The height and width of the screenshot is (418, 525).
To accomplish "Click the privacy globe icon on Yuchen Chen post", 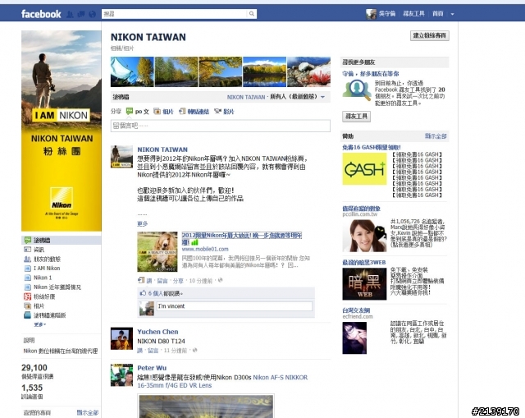I will pyautogui.click(x=195, y=351).
